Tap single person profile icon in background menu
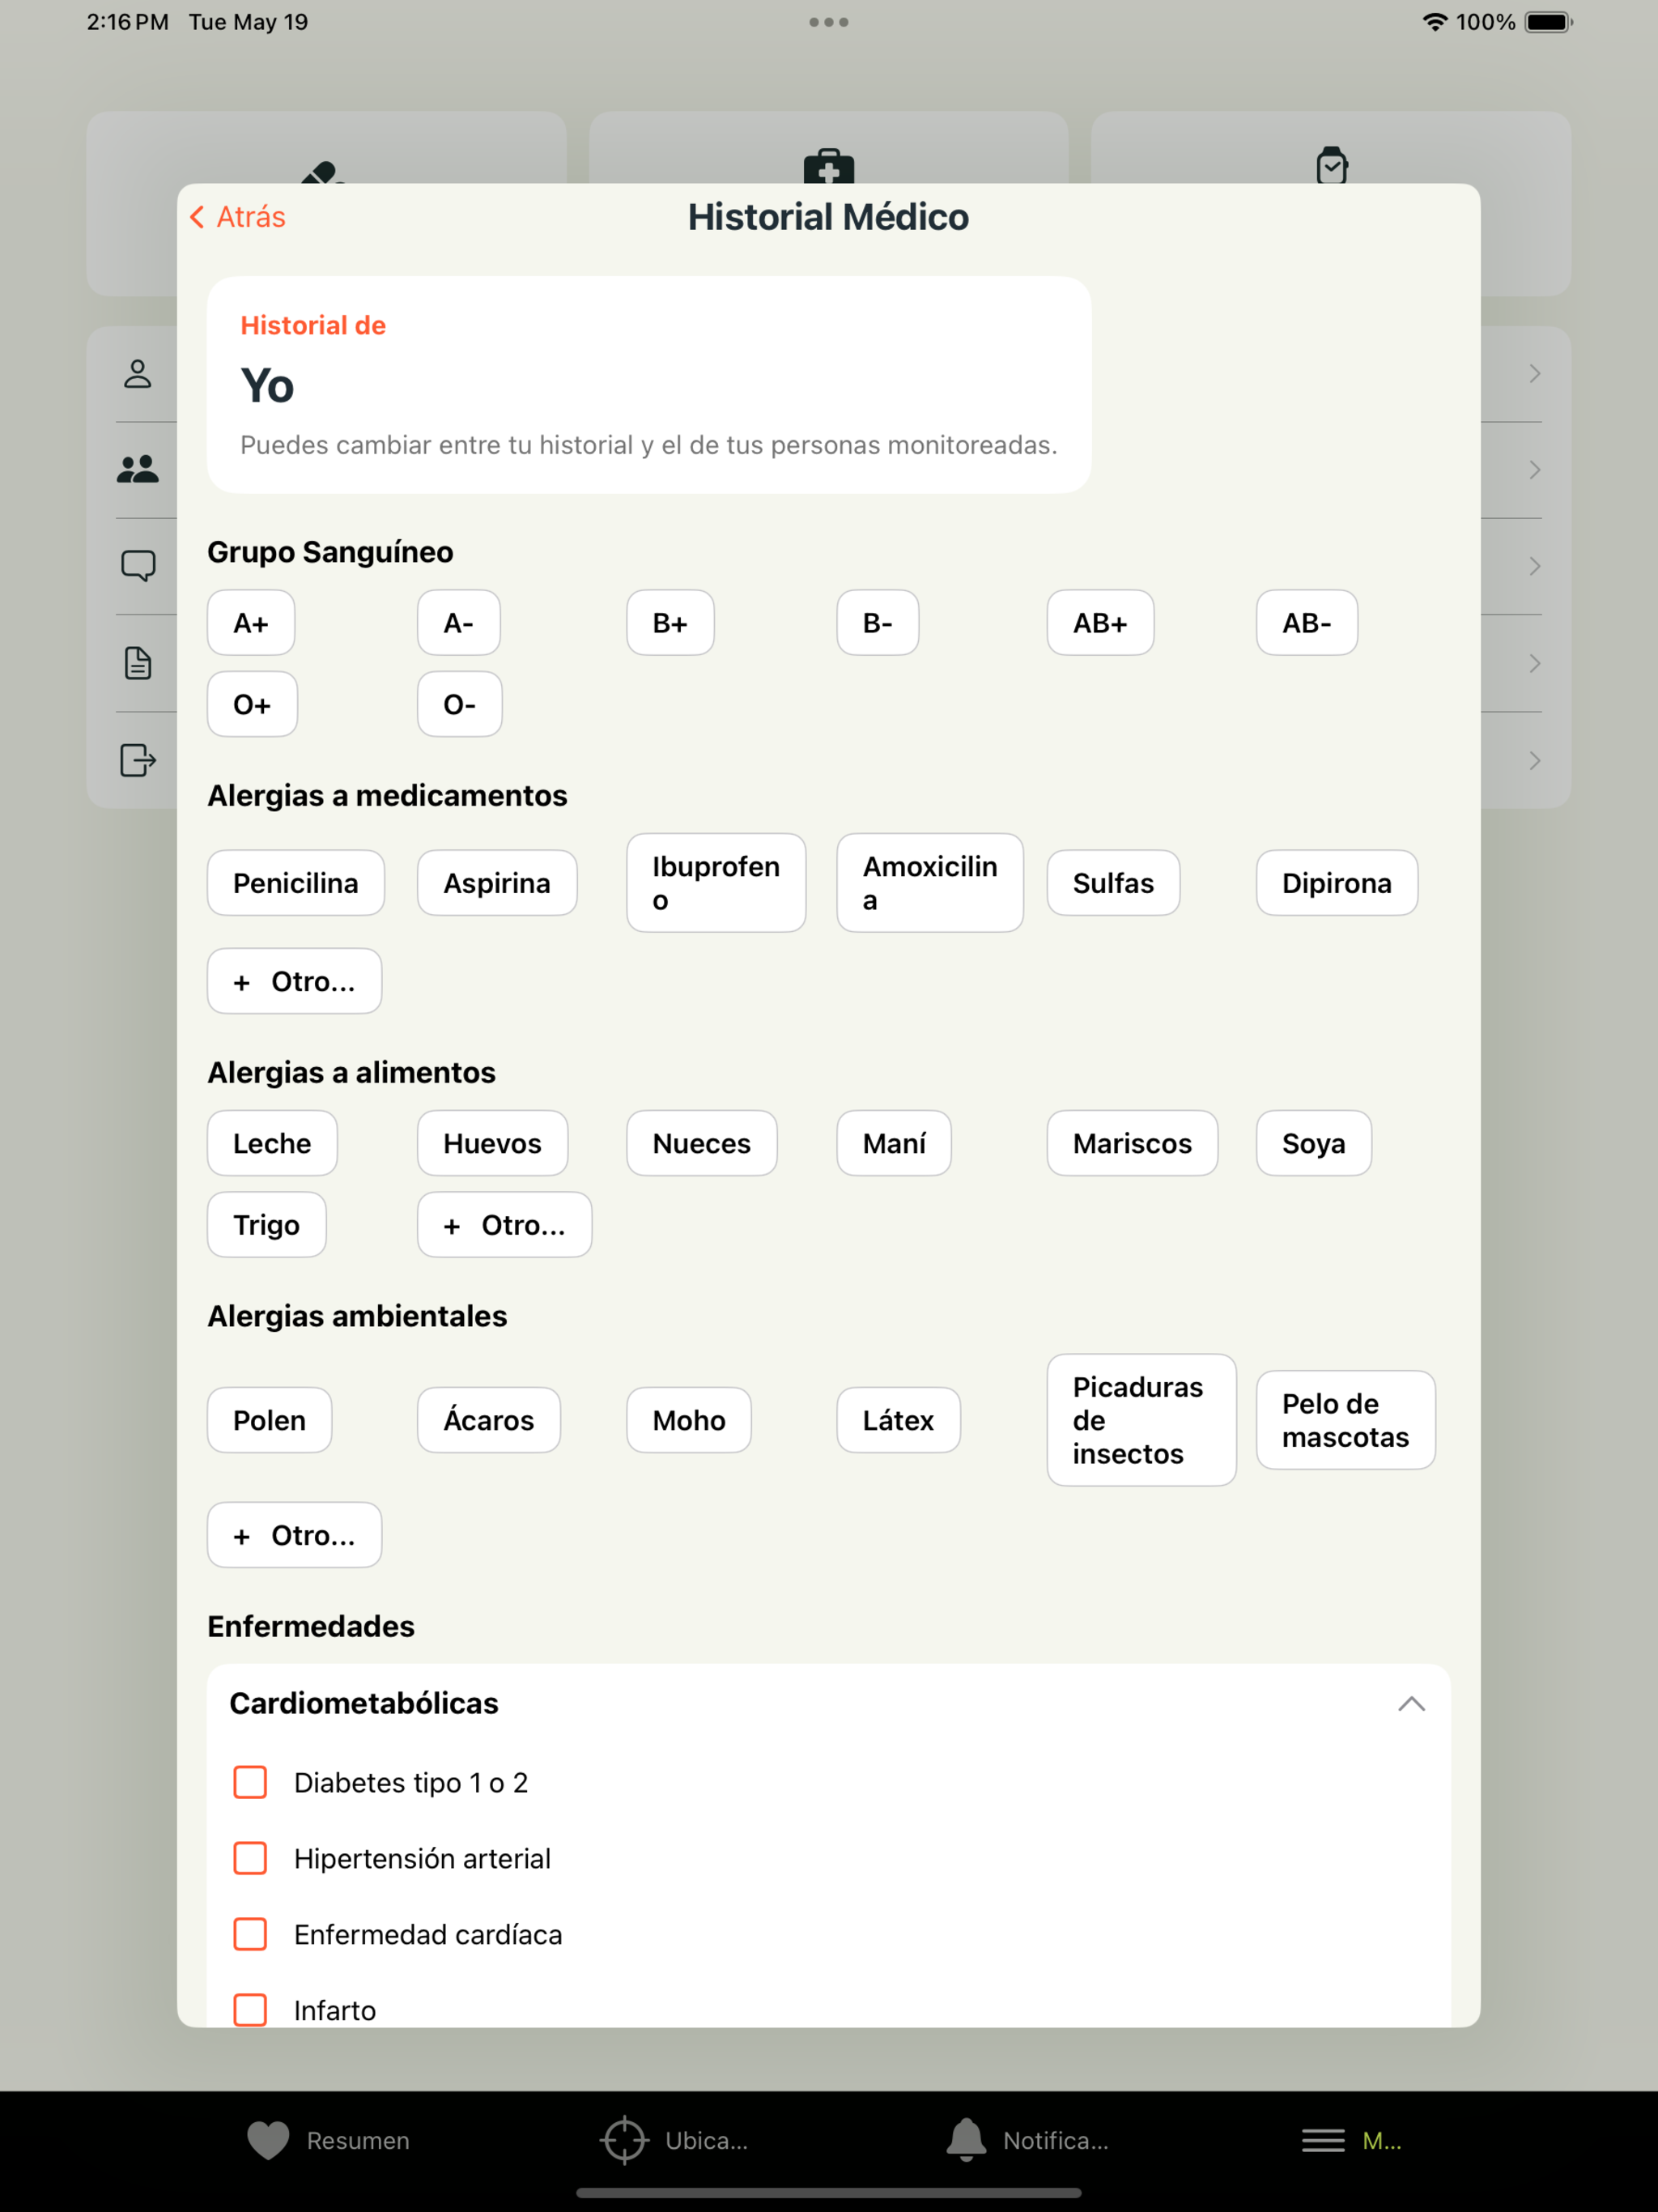Viewport: 1658px width, 2212px height. tap(138, 374)
